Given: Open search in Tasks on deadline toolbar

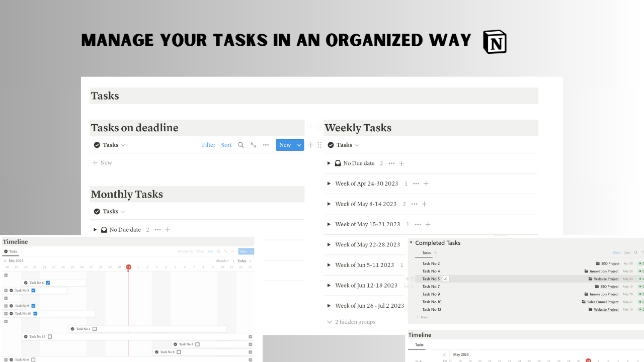Looking at the screenshot, I should [x=240, y=145].
